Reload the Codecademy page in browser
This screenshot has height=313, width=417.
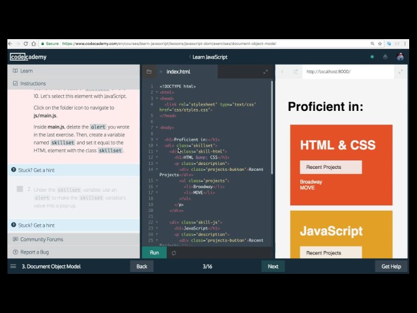click(25, 44)
